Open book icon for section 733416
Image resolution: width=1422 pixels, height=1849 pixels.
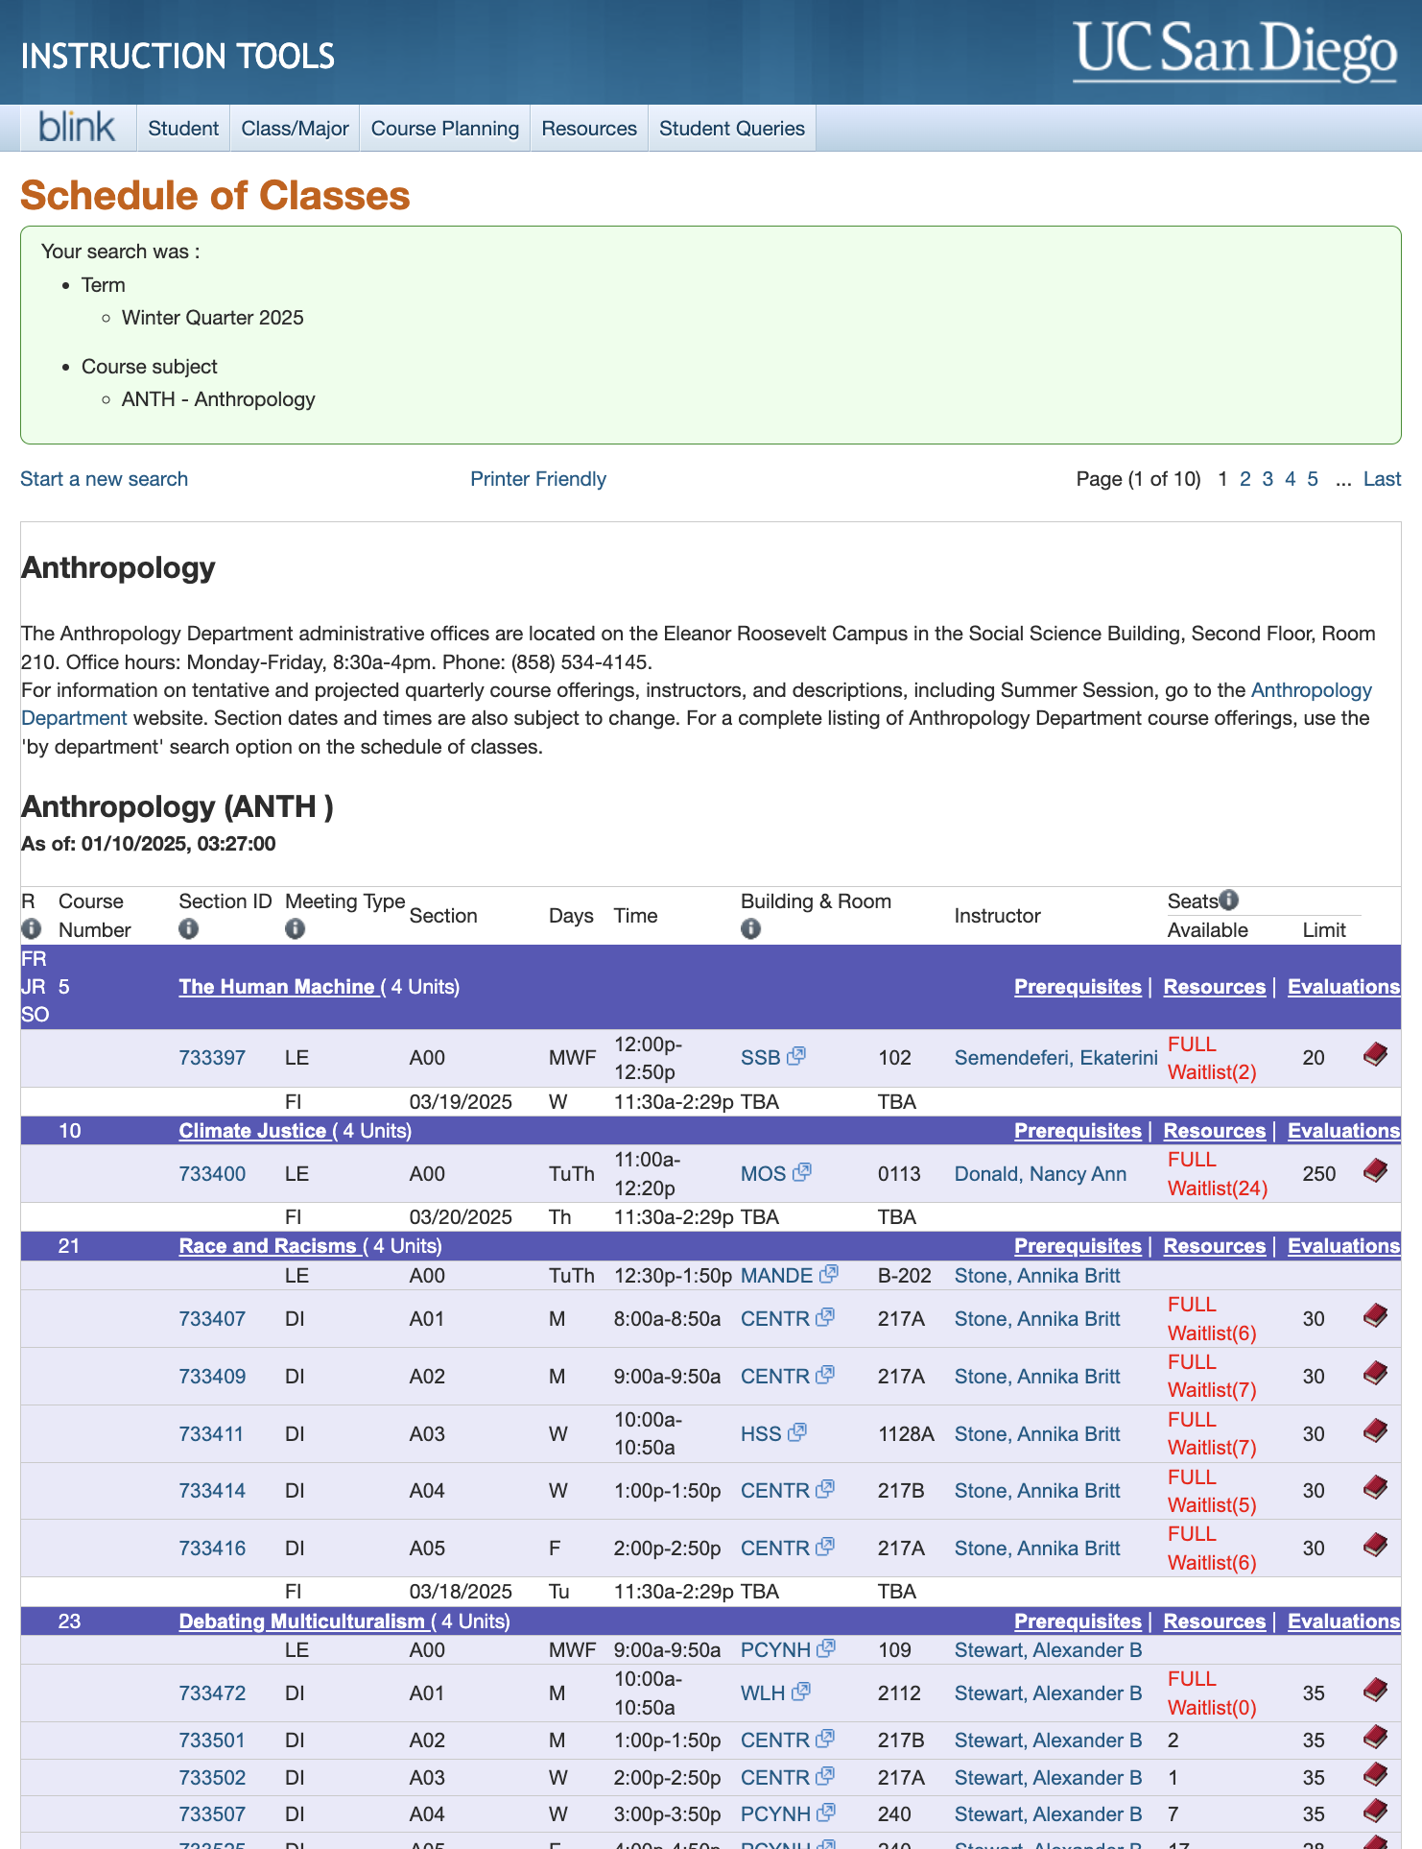point(1375,1546)
